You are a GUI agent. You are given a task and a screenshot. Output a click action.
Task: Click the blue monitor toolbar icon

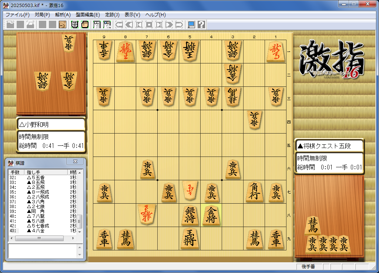click(x=191, y=25)
